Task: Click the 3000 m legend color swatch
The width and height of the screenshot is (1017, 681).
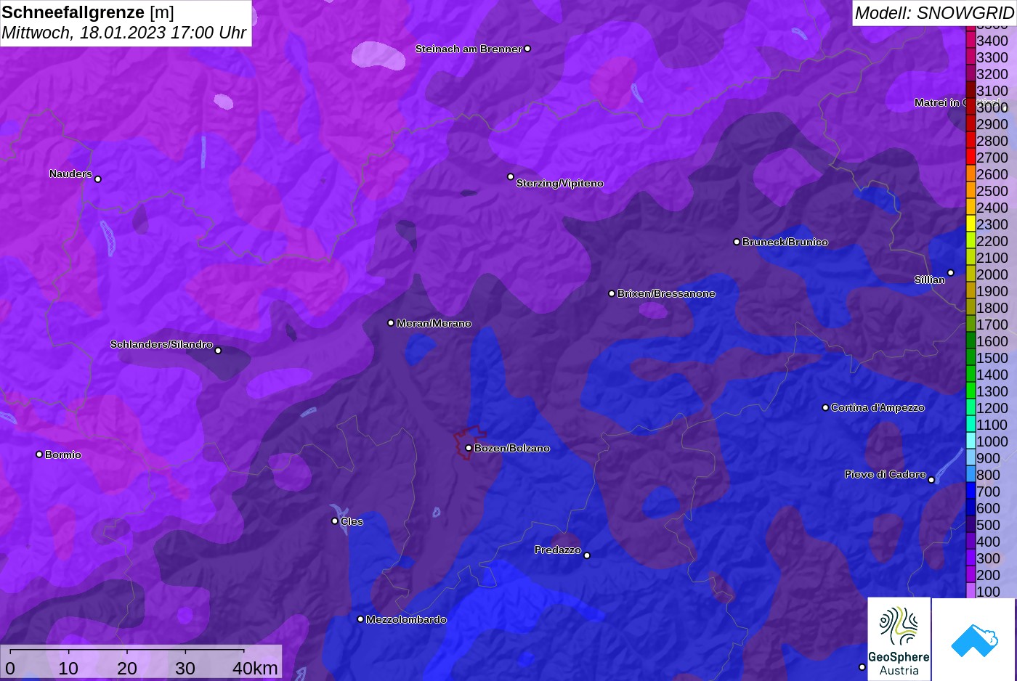Action: click(x=971, y=107)
